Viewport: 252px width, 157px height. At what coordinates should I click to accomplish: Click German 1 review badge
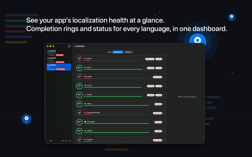click(159, 95)
